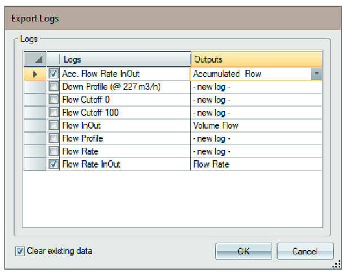Screen dimensions: 346x277
Task: Click the Acc. Flow Rate InOut log name
Action: click(101, 74)
